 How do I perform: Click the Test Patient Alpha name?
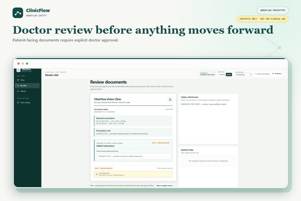[x=101, y=109]
